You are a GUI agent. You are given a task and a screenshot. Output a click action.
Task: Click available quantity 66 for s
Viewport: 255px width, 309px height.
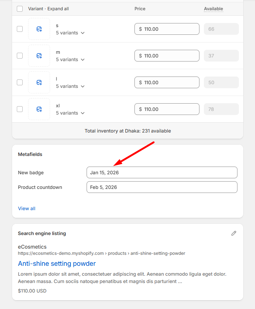221,29
